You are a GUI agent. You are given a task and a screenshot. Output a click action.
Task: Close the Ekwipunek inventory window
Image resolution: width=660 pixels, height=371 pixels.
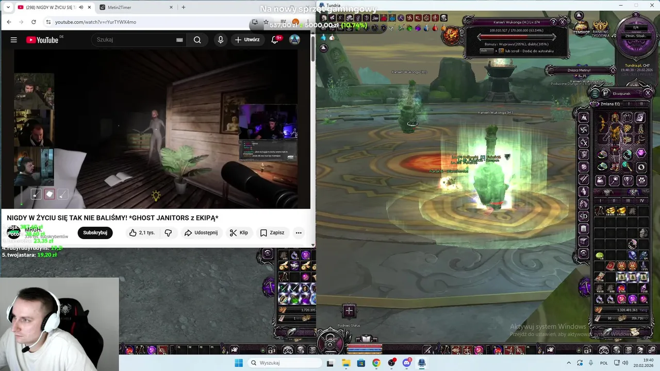[648, 93]
